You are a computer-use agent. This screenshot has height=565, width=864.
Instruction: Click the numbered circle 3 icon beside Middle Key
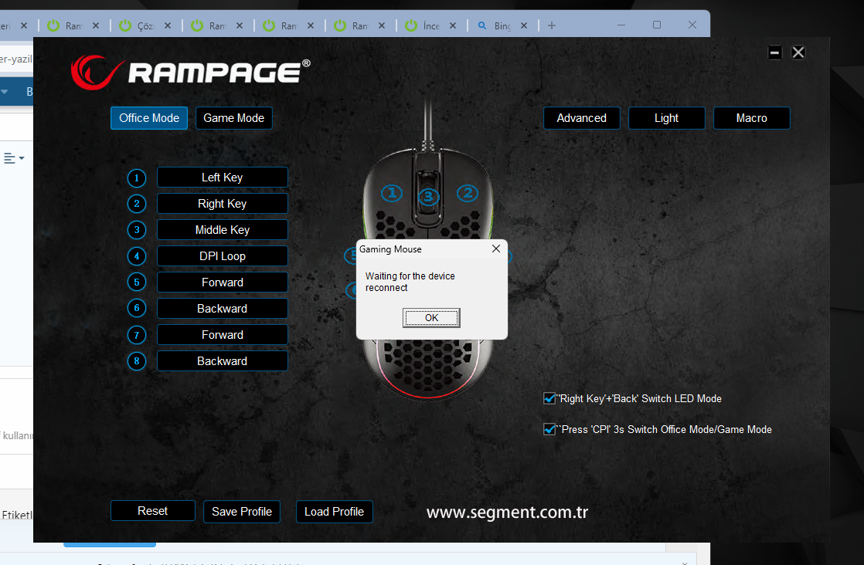point(137,230)
